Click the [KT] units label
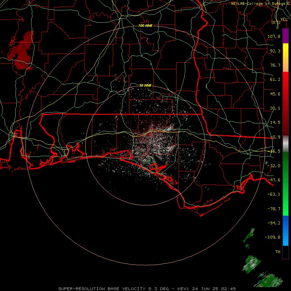This screenshot has width=291, height=291. point(276,22)
